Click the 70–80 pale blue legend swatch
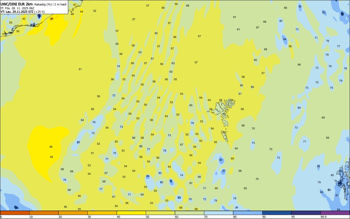The width and height of the screenshot is (350, 219). tap(218, 213)
